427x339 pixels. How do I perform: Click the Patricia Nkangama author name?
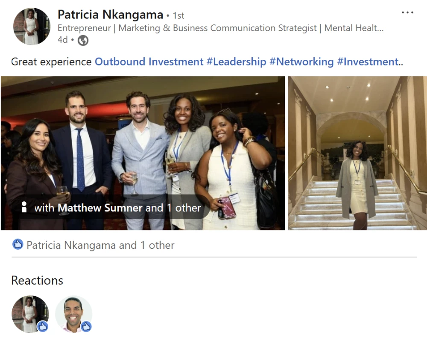(x=110, y=15)
